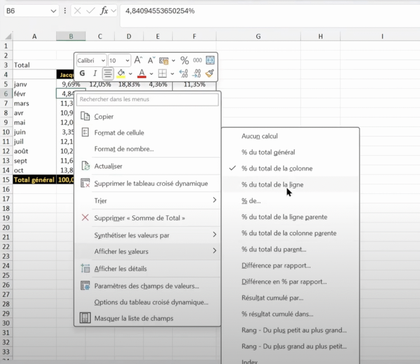Click Afficher les détails

[x=148, y=268]
